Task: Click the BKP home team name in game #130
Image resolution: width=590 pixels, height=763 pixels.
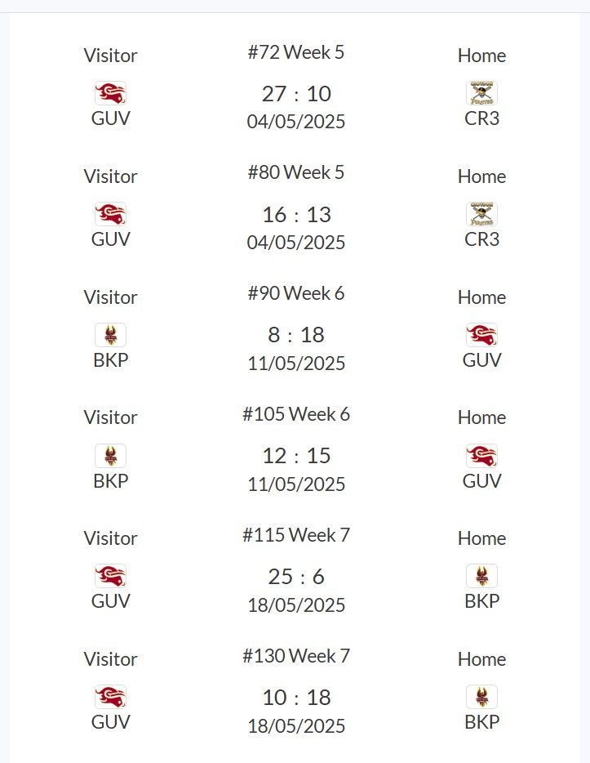Action: point(481,722)
